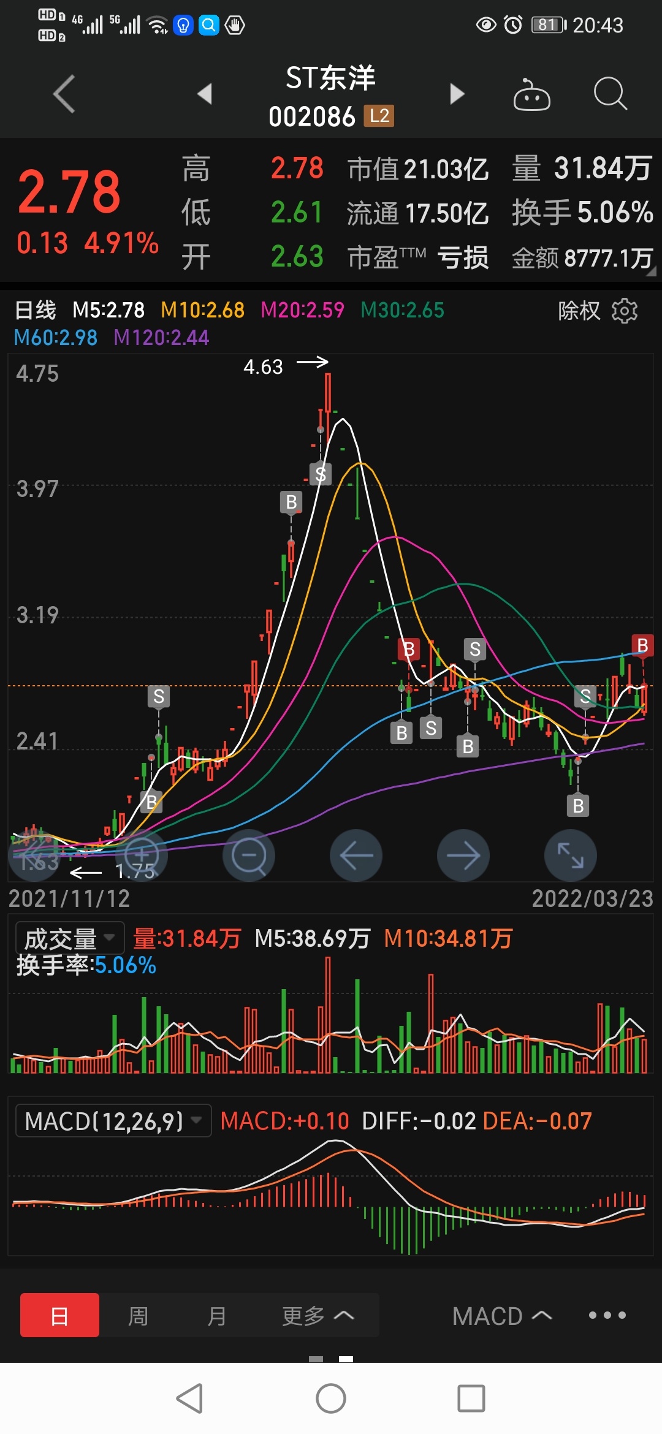Tap M10:2.68 moving average label

point(202,310)
